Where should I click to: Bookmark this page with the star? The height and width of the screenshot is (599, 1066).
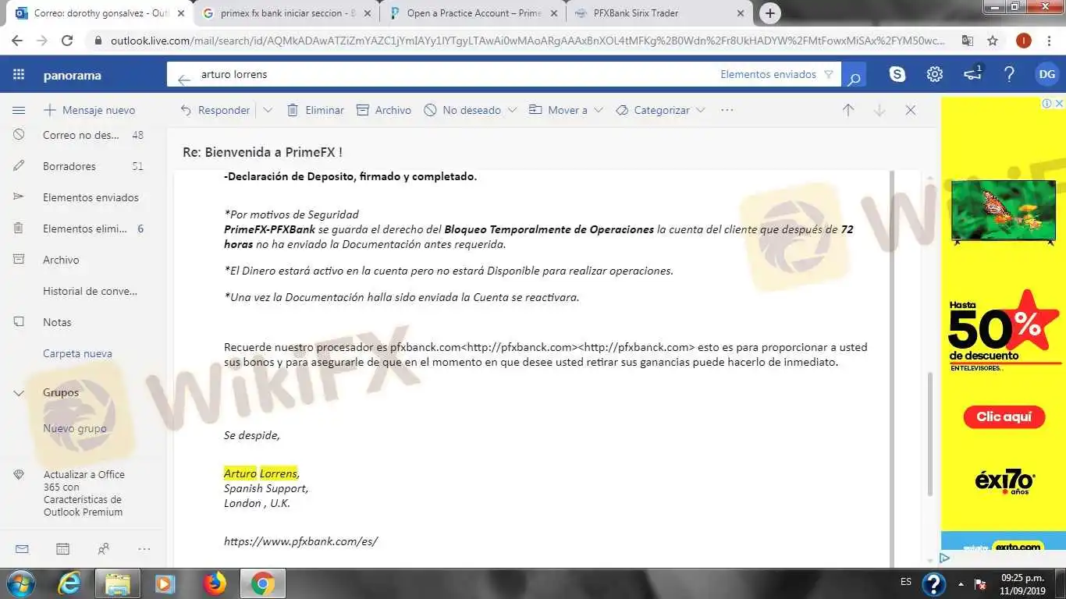[x=993, y=41]
